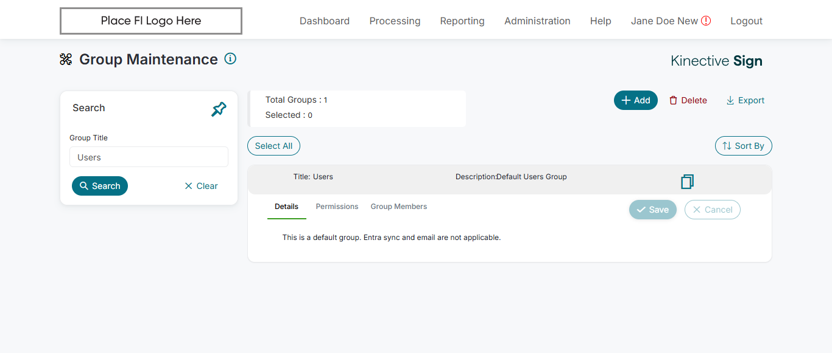
Task: Export the groups list
Action: click(x=745, y=100)
